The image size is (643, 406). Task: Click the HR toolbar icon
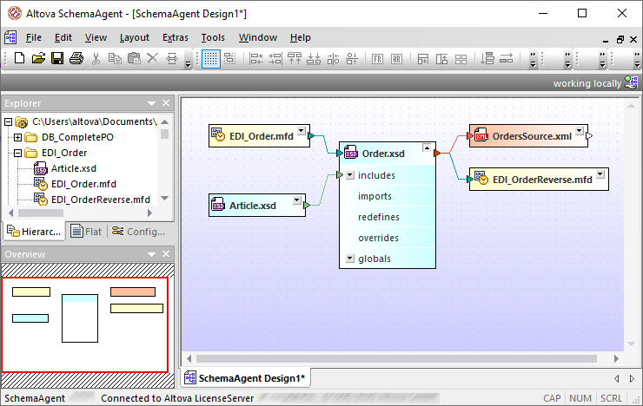[x=396, y=59]
